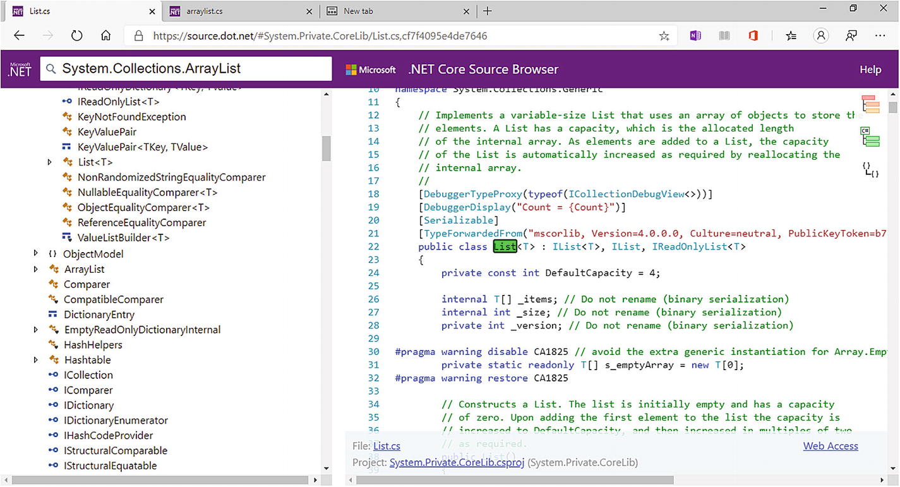The image size is (900, 487).
Task: Expand the EmptyReadOnlyDictionaryInternal node
Action: point(36,330)
